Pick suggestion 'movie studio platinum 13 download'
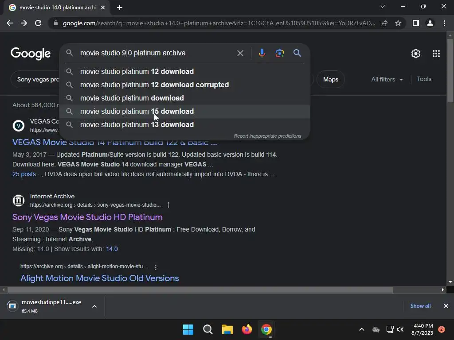Screen dimensions: 454x340 click(x=185, y=124)
